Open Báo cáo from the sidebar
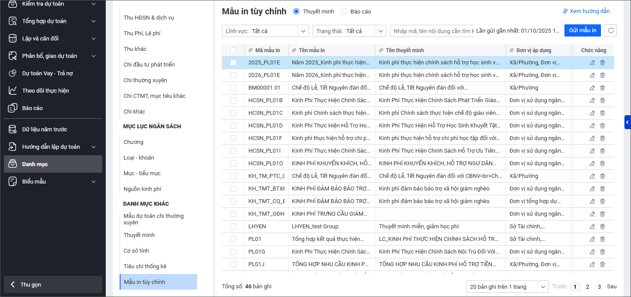Viewport: 631px width, 297px height. point(32,108)
